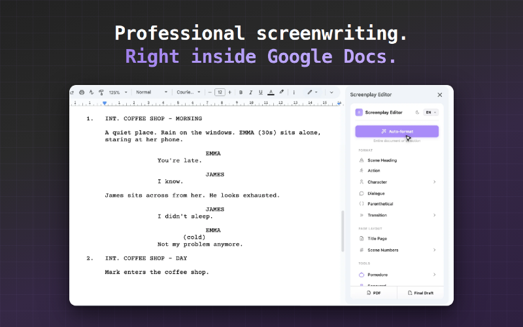This screenshot has height=327, width=523.
Task: Click the heading 'INT. COFFEE SHOP - MORNING'
Action: click(154, 118)
